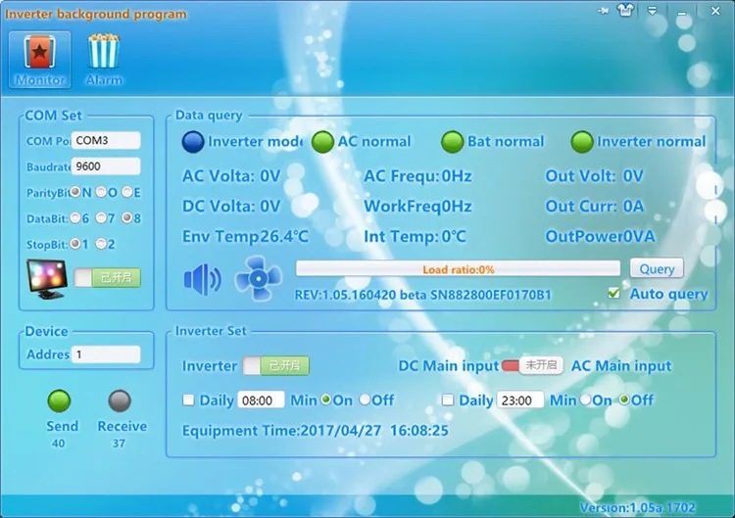Viewport: 735px width, 518px height.
Task: Select data bit 8
Action: (127, 218)
